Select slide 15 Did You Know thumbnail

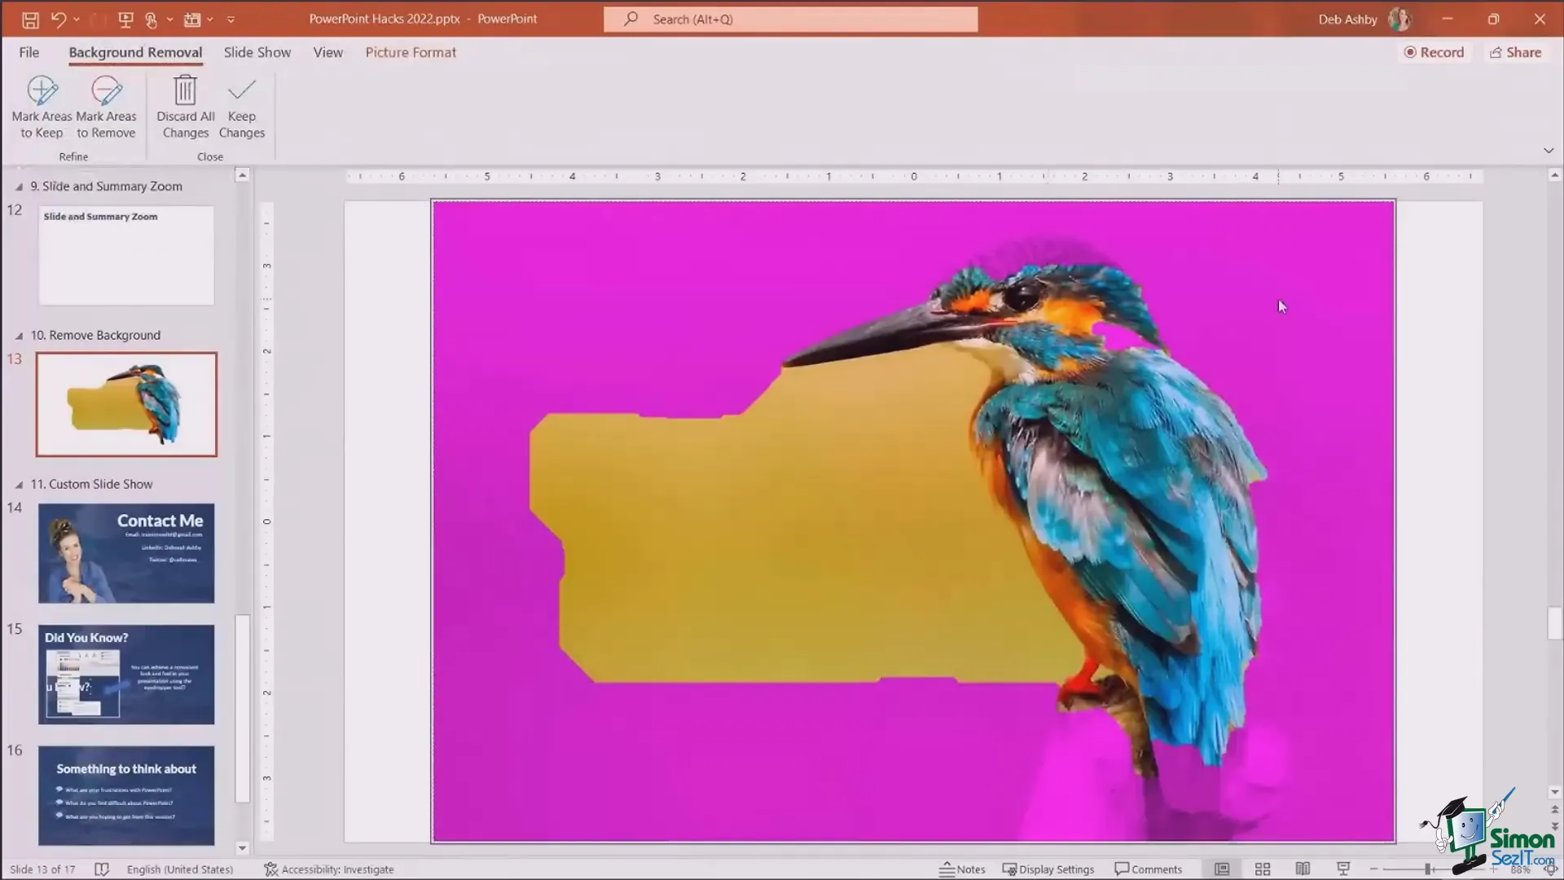(x=126, y=675)
